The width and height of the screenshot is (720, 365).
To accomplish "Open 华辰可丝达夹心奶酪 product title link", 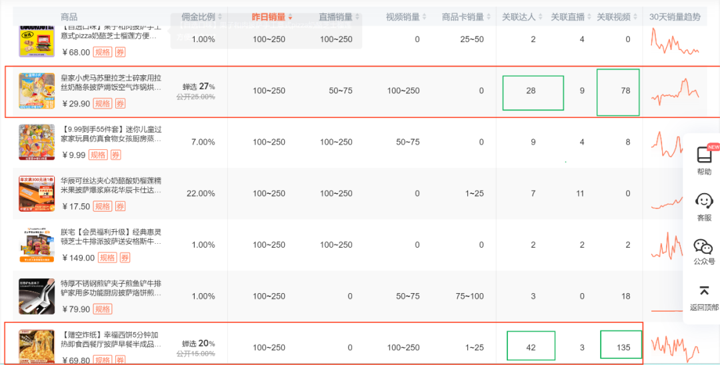I will pyautogui.click(x=111, y=185).
